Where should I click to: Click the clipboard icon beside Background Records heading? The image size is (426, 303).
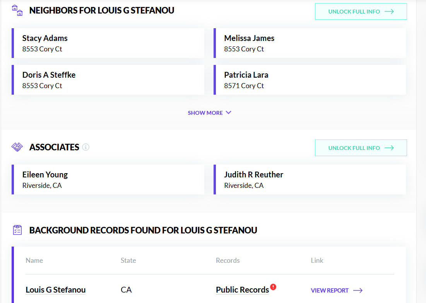point(17,230)
